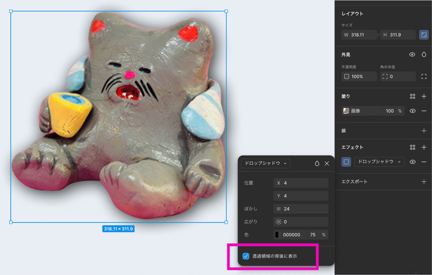Click the レイアウト section heading
Image resolution: width=432 pixels, height=275 pixels.
(x=352, y=14)
